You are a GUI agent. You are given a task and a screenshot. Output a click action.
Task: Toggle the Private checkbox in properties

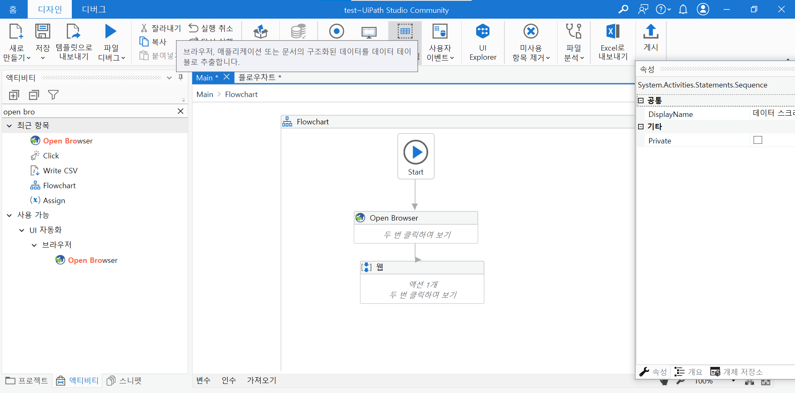(758, 140)
